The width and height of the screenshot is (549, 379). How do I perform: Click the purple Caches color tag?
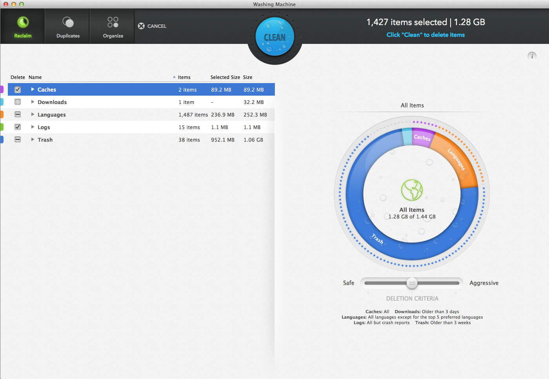tap(2, 89)
